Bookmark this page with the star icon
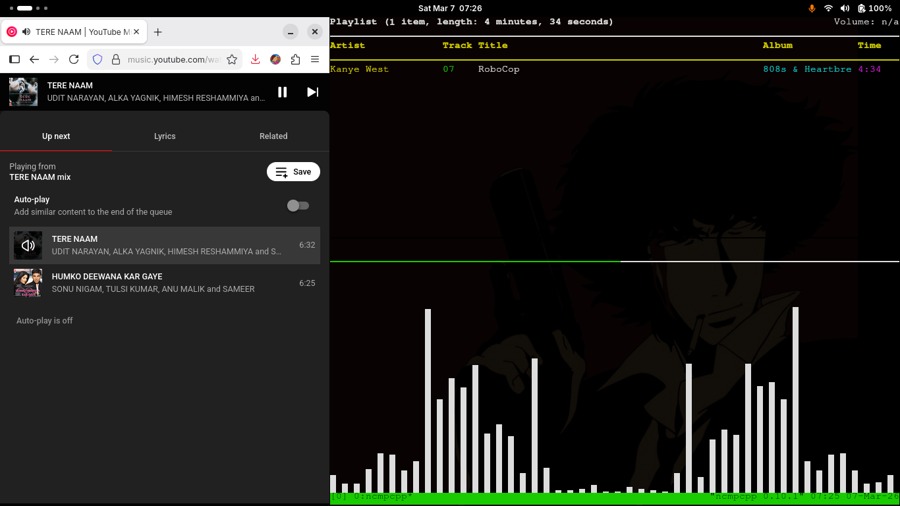Image resolution: width=900 pixels, height=506 pixels. tap(232, 59)
